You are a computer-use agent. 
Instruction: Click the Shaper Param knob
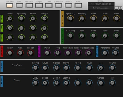click(x=10, y=53)
